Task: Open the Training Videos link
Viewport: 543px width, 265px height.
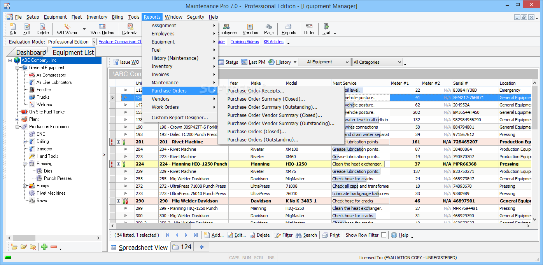Action: pos(245,42)
